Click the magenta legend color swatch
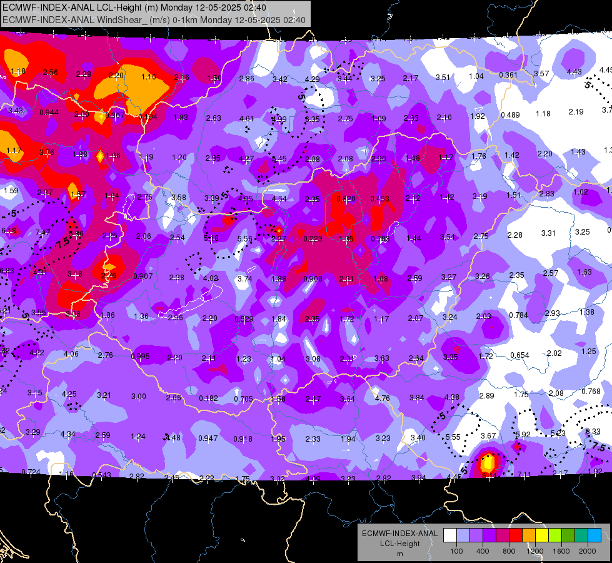This screenshot has height=563, width=612. 503,535
